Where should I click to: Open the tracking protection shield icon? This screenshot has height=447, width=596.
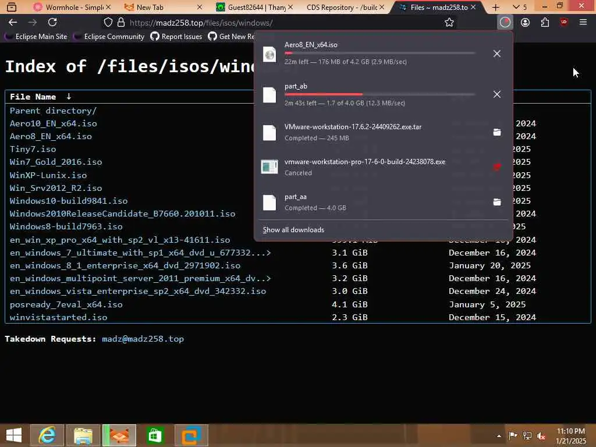point(108,23)
